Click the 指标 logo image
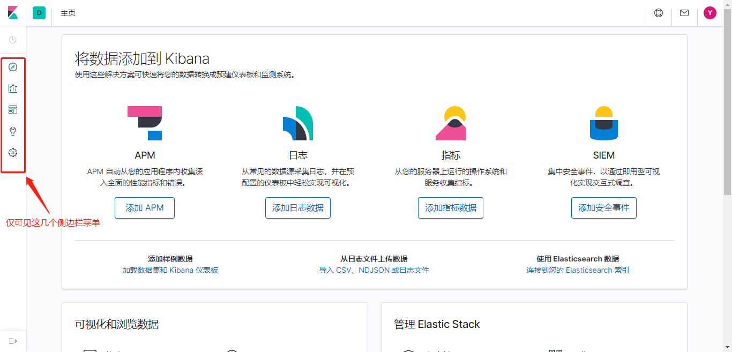Image resolution: width=732 pixels, height=352 pixels. (451, 123)
